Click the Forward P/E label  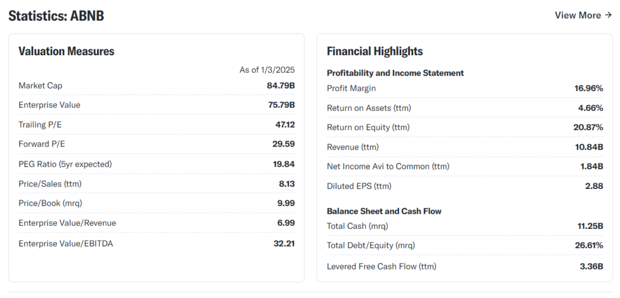coord(42,144)
